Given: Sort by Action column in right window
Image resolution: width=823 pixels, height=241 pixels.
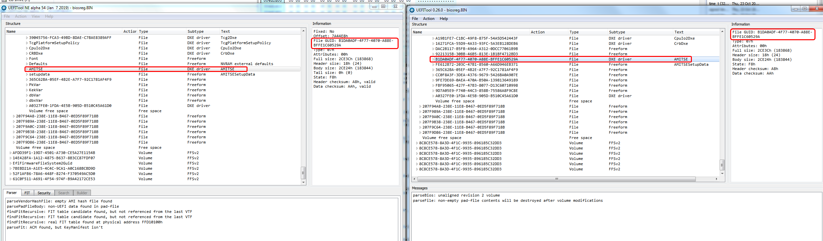Looking at the screenshot, I should (549, 32).
